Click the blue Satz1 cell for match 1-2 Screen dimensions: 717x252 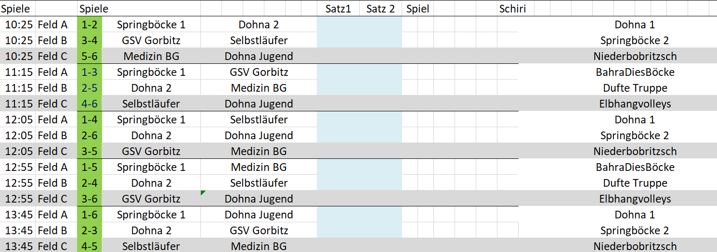pyautogui.click(x=338, y=24)
